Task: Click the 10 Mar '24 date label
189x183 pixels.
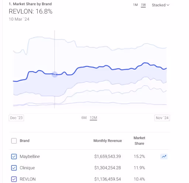Action: [19, 19]
